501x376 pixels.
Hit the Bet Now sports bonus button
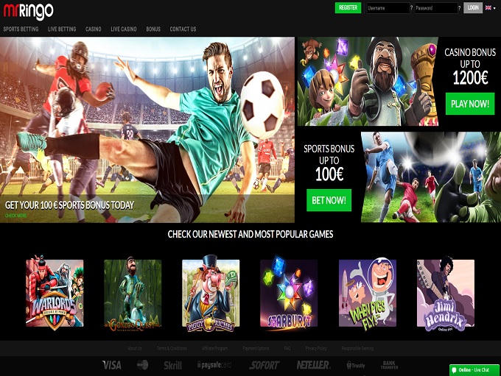(x=329, y=199)
